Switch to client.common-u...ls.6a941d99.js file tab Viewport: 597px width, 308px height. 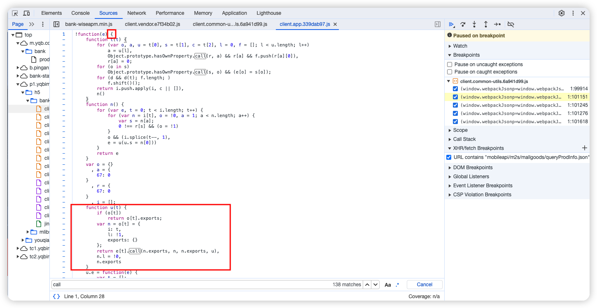[x=229, y=24]
